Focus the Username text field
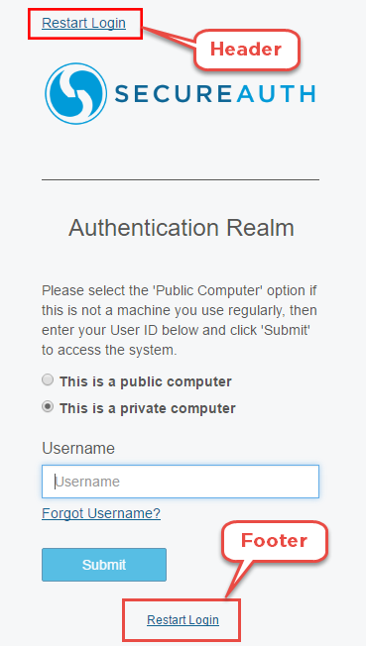This screenshot has height=646, width=366. (181, 482)
